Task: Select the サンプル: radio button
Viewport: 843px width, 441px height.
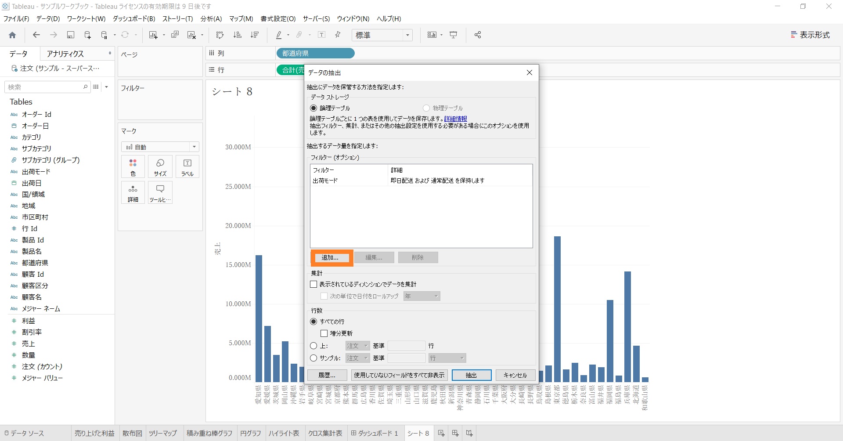Action: [x=313, y=358]
